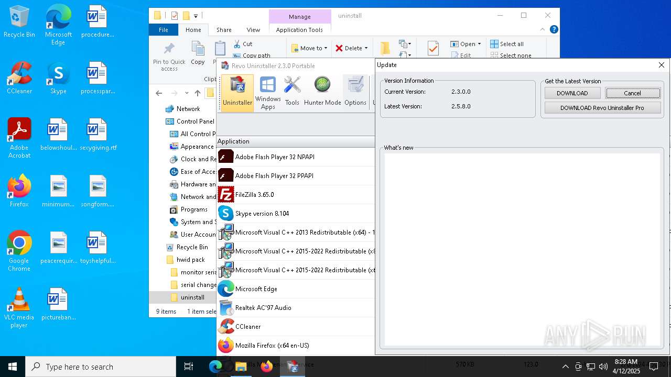Select Recycle Bin in the Explorer tree

click(187, 247)
